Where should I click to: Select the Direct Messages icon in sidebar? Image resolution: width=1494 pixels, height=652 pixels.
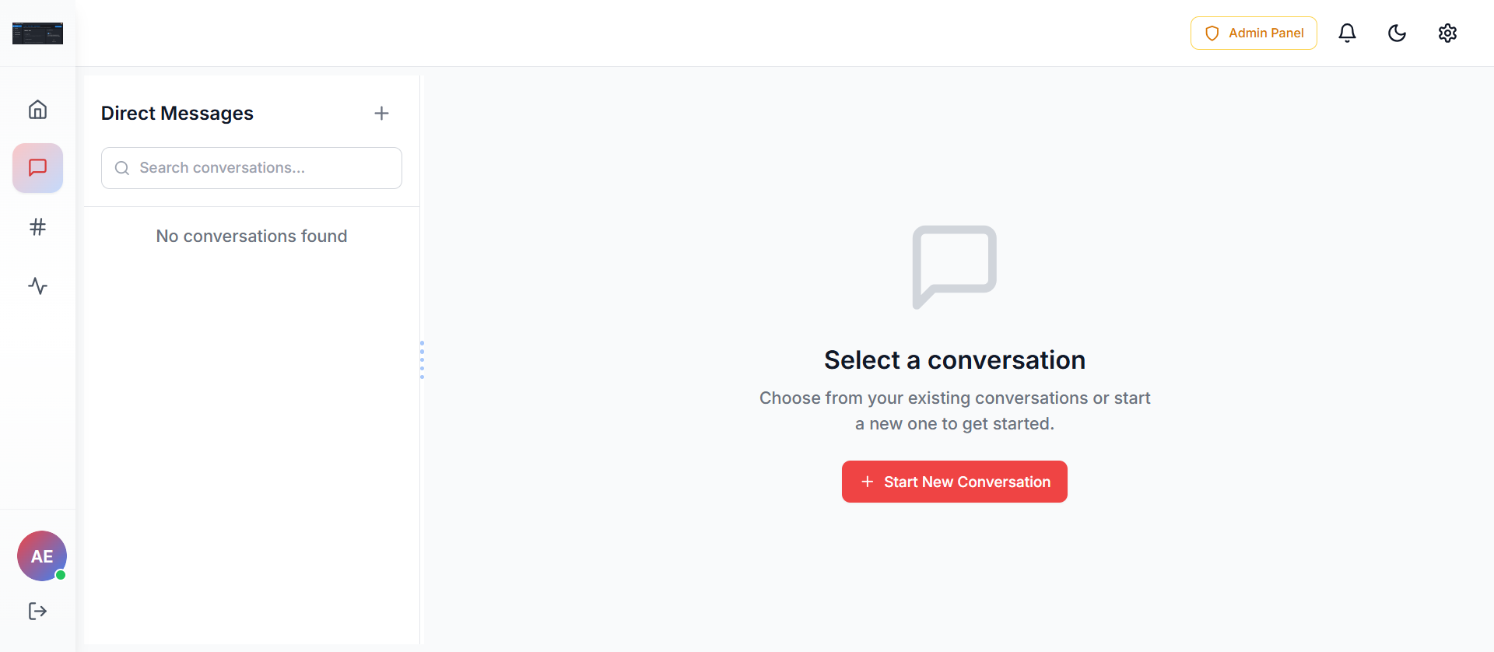coord(37,167)
